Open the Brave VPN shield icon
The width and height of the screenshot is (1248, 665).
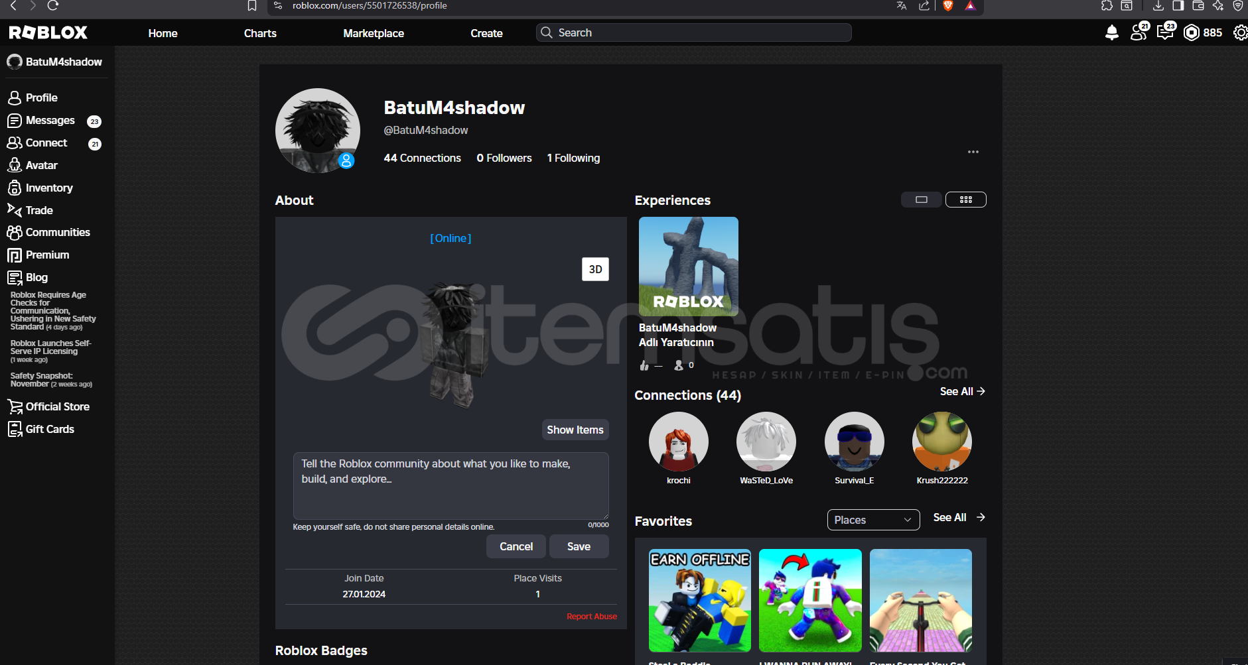point(1238,5)
